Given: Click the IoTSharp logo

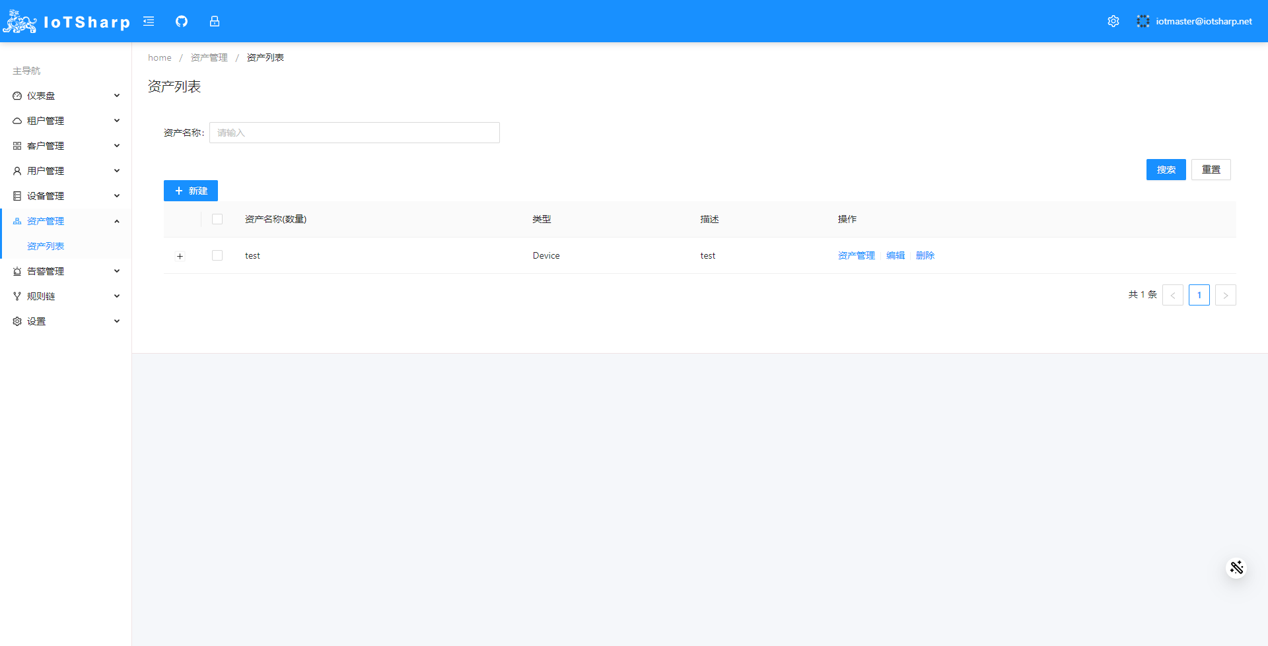Looking at the screenshot, I should click(x=66, y=21).
